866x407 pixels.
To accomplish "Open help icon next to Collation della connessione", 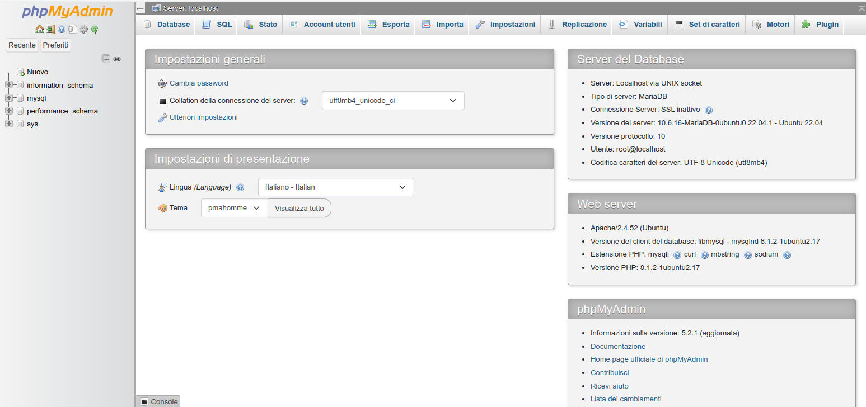I will pos(304,101).
